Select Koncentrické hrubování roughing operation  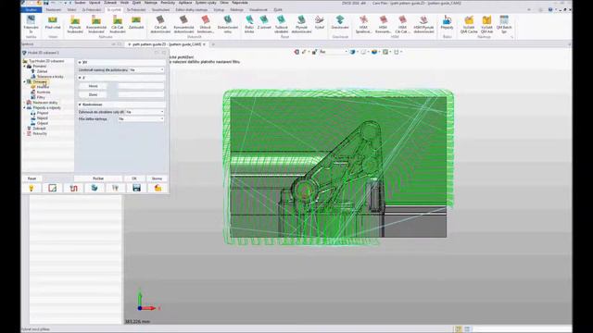coord(96,25)
